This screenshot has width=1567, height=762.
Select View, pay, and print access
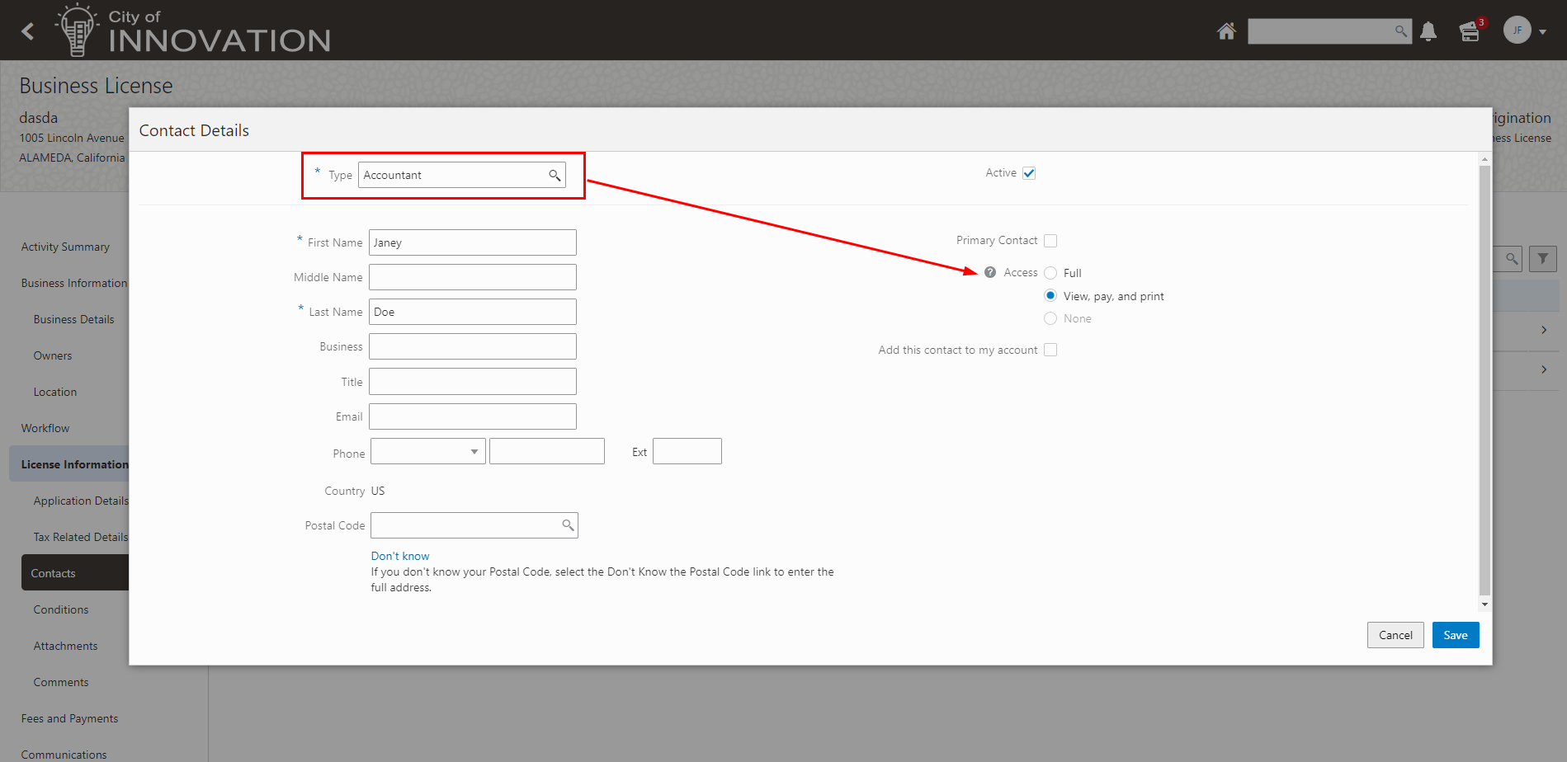(1050, 295)
